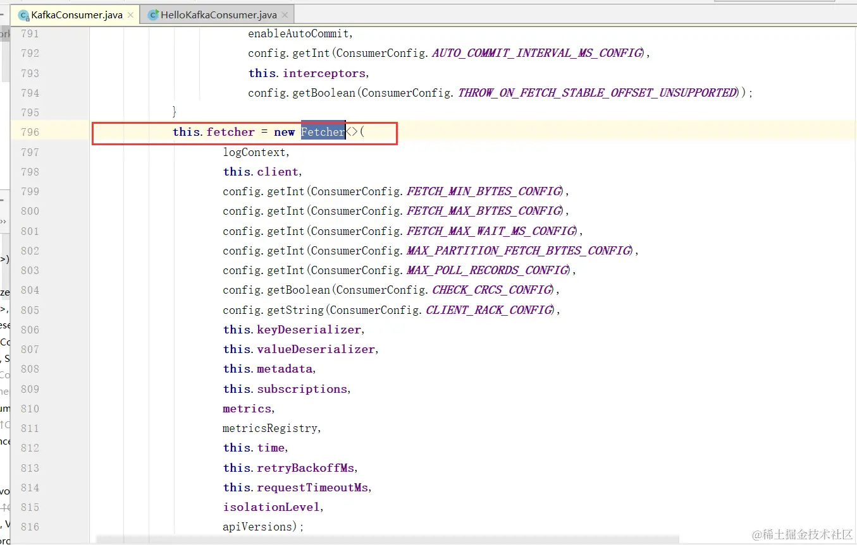Click 'metadata' on line 808
The image size is (857, 545).
tap(285, 368)
